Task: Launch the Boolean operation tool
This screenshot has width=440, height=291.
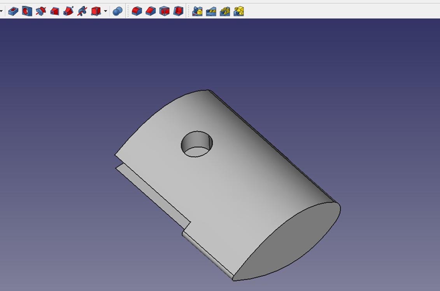Action: click(x=117, y=11)
